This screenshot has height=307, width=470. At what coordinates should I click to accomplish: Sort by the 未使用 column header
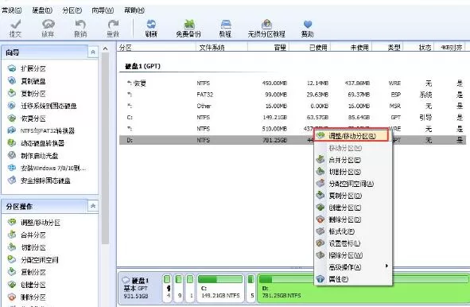click(x=352, y=48)
